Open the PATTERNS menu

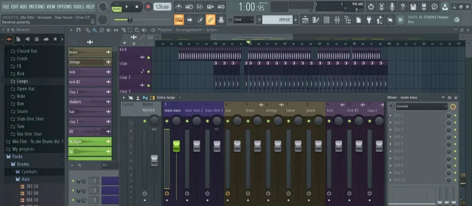[37, 6]
